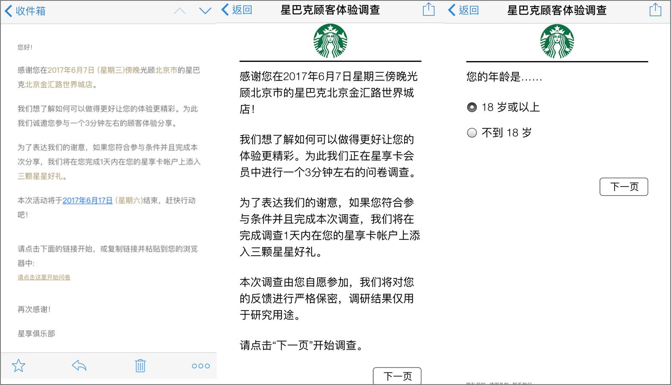Select the 不到 18 岁 radio option
The height and width of the screenshot is (385, 671).
click(472, 133)
